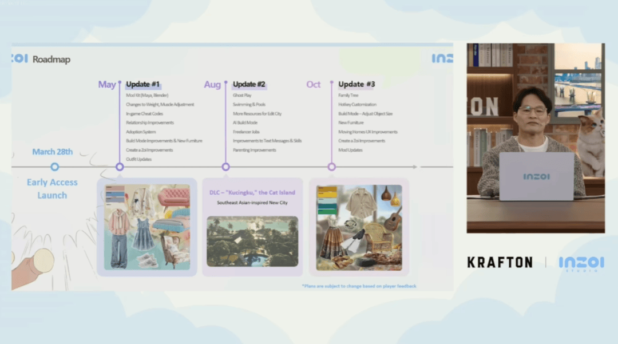The height and width of the screenshot is (344, 618).
Task: Click the "Adoption System" entry
Action: (141, 132)
